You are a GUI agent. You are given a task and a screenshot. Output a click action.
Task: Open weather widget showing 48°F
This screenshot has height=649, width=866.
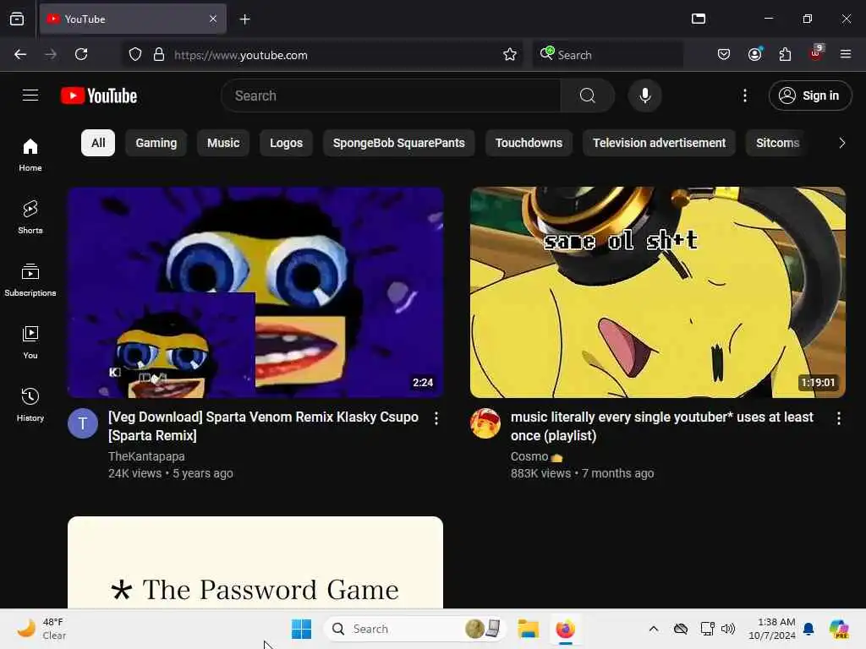click(41, 629)
